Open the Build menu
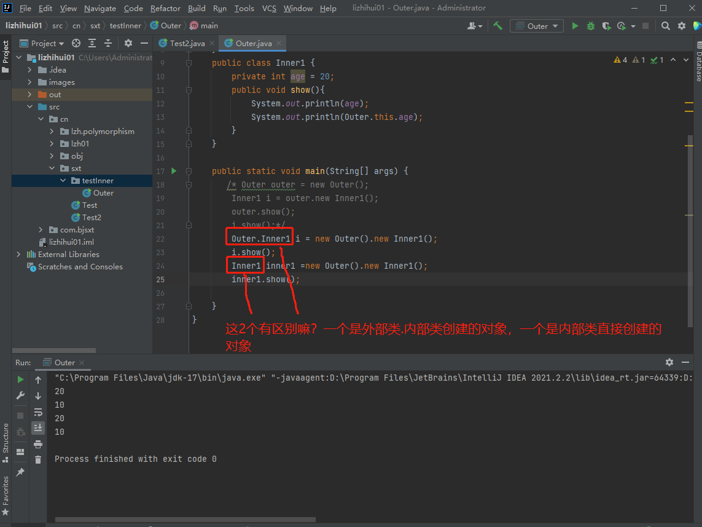This screenshot has width=702, height=527. point(197,8)
